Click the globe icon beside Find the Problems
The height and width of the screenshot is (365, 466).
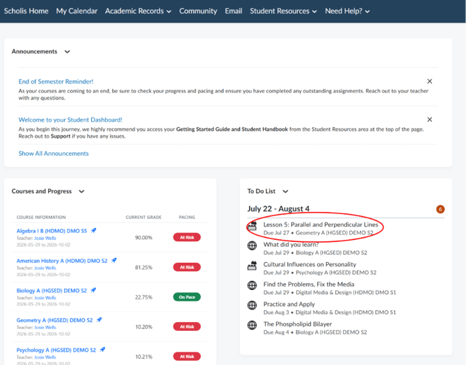pyautogui.click(x=252, y=286)
